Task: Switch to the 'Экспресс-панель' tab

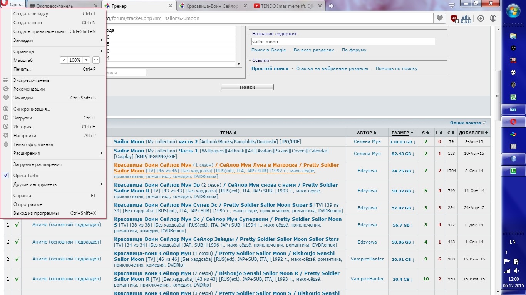Action: click(x=64, y=6)
